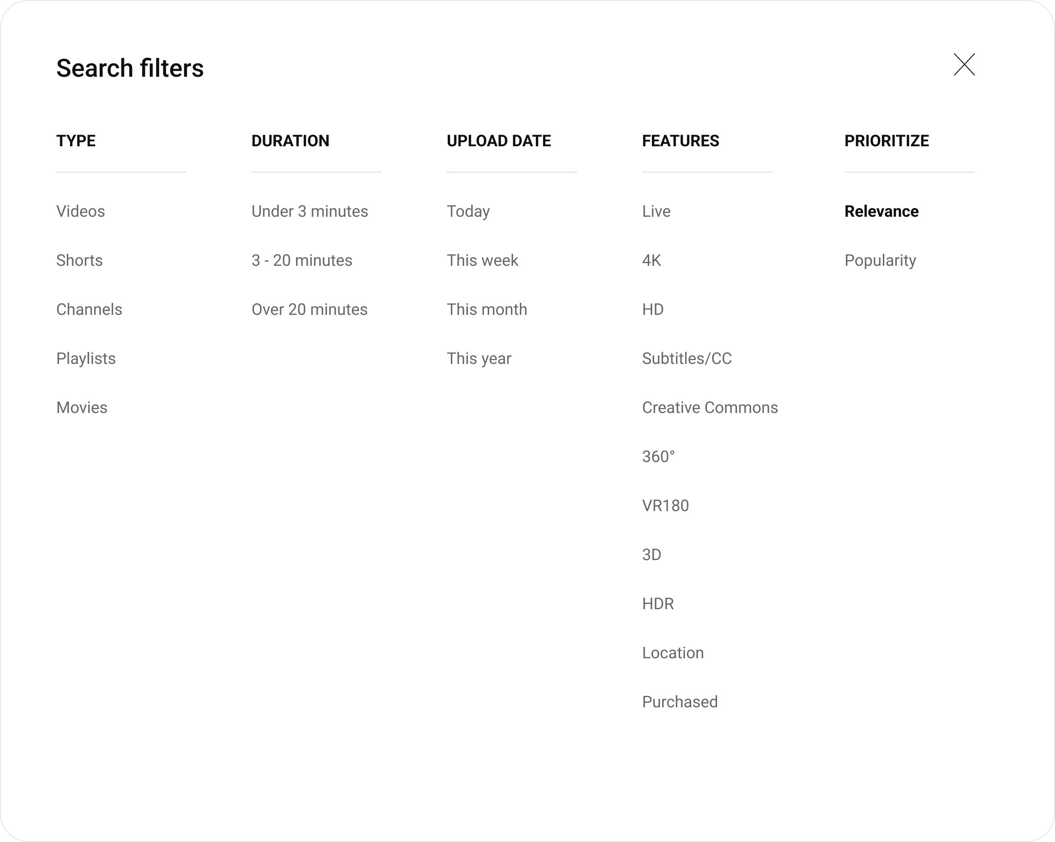The width and height of the screenshot is (1055, 842).
Task: Close the Search filters dialog
Action: (964, 65)
